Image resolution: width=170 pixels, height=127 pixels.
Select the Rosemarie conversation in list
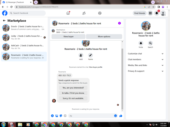(24, 57)
